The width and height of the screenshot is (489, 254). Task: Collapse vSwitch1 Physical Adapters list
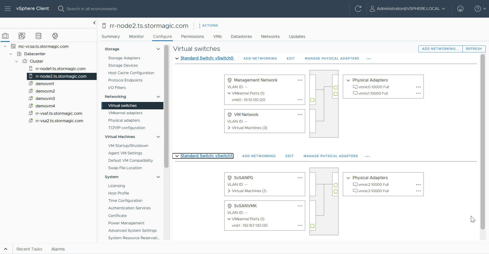click(348, 178)
